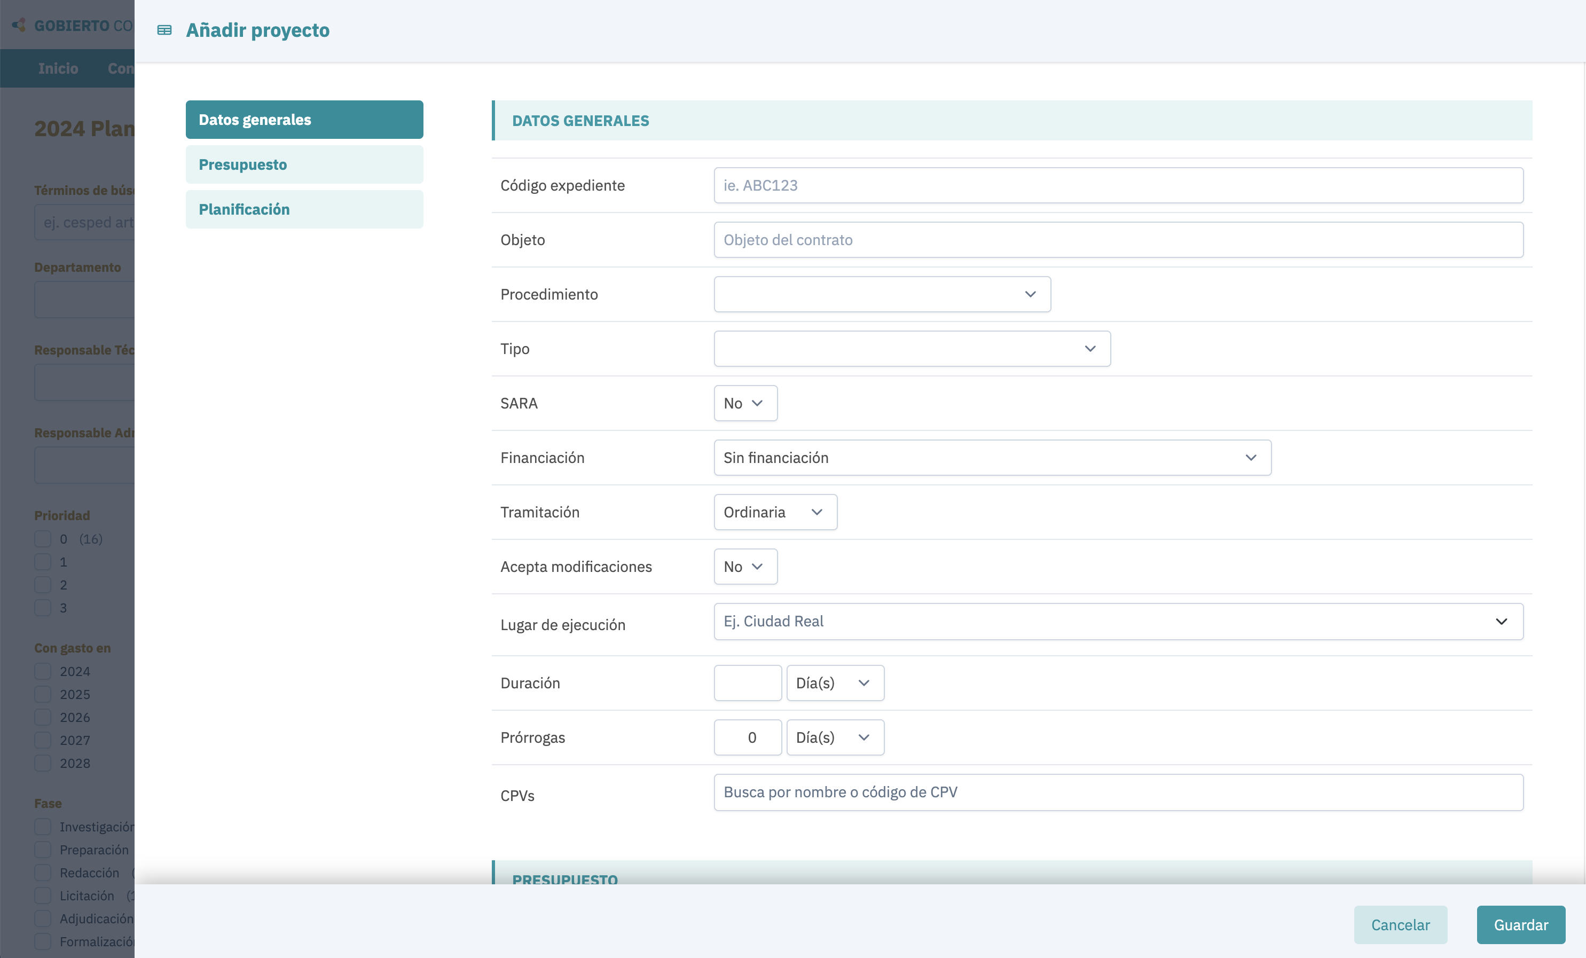Screen dimensions: 1586x958
Task: Click the CPVs search field
Action: [1118, 792]
